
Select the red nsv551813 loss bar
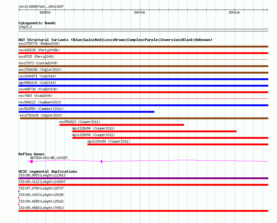122,125
